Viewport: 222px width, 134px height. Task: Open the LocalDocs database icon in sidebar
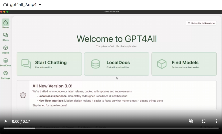(6, 61)
